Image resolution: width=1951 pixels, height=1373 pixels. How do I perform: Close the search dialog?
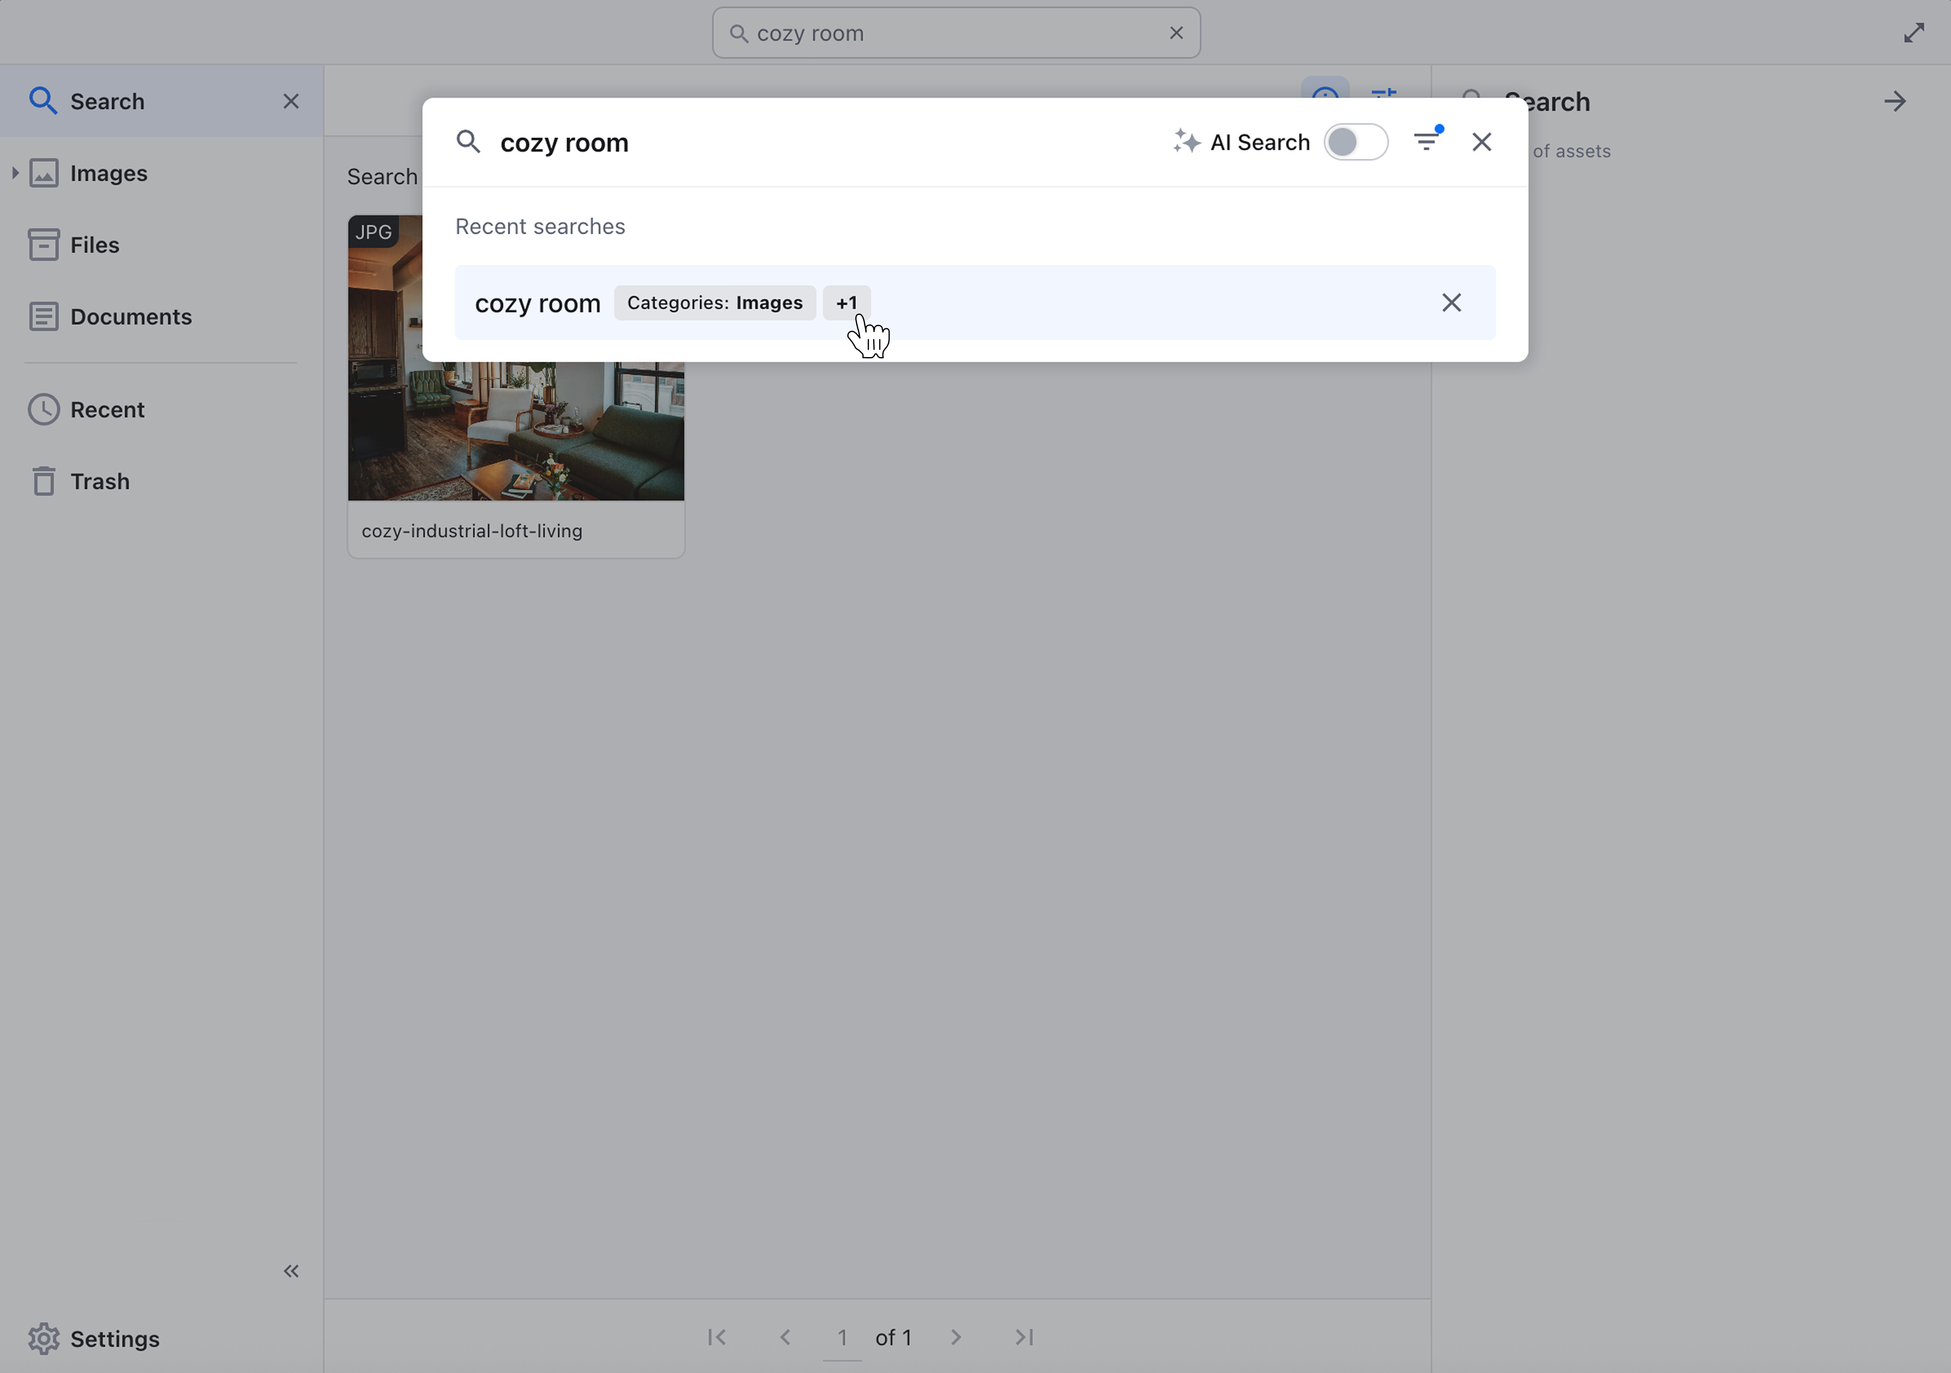point(1481,142)
